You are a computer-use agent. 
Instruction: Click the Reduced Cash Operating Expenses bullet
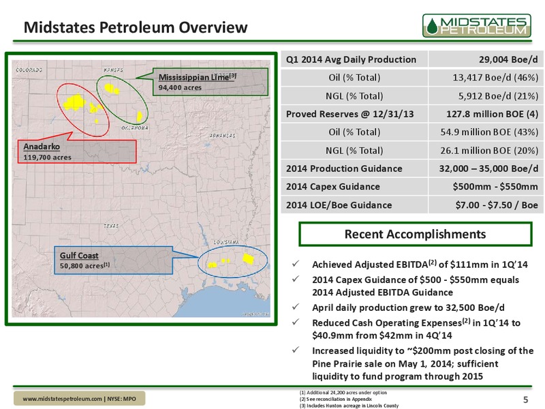416,329
